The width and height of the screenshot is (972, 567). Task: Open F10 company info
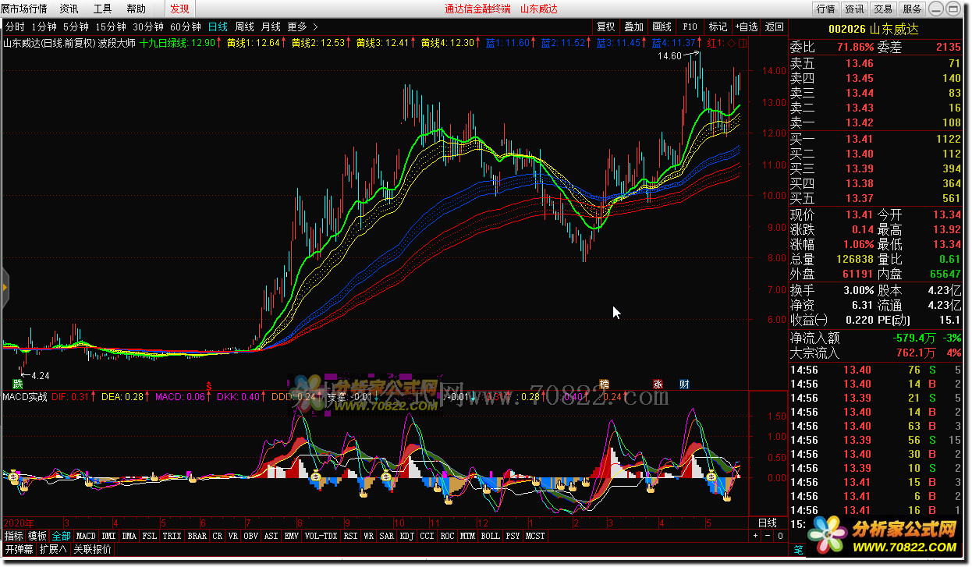[690, 27]
